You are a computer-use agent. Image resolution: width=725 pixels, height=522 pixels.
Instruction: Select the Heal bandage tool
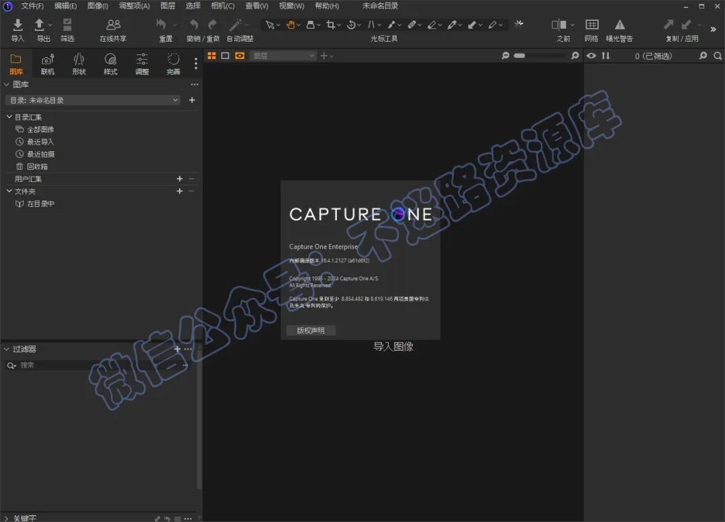coord(412,25)
